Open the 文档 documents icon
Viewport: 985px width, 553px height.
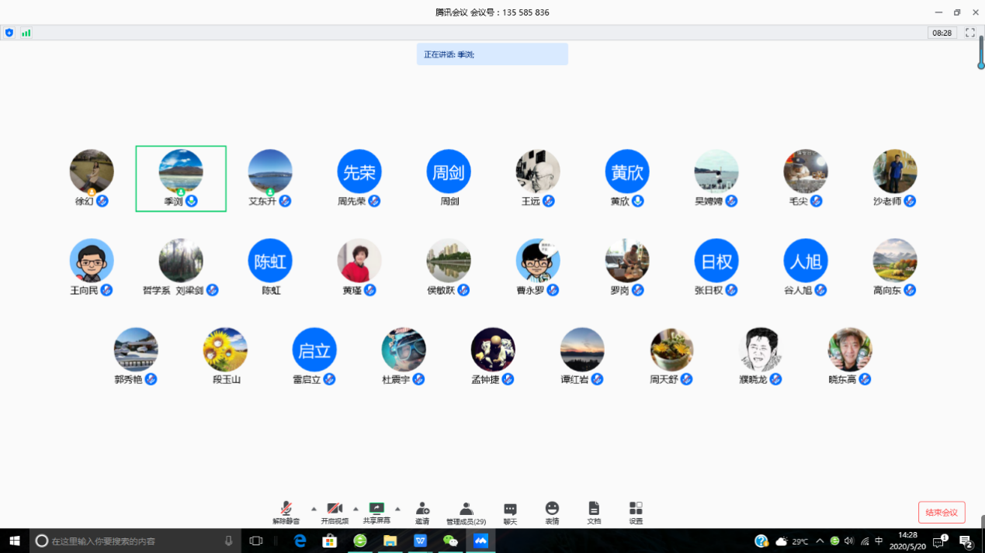coord(594,512)
